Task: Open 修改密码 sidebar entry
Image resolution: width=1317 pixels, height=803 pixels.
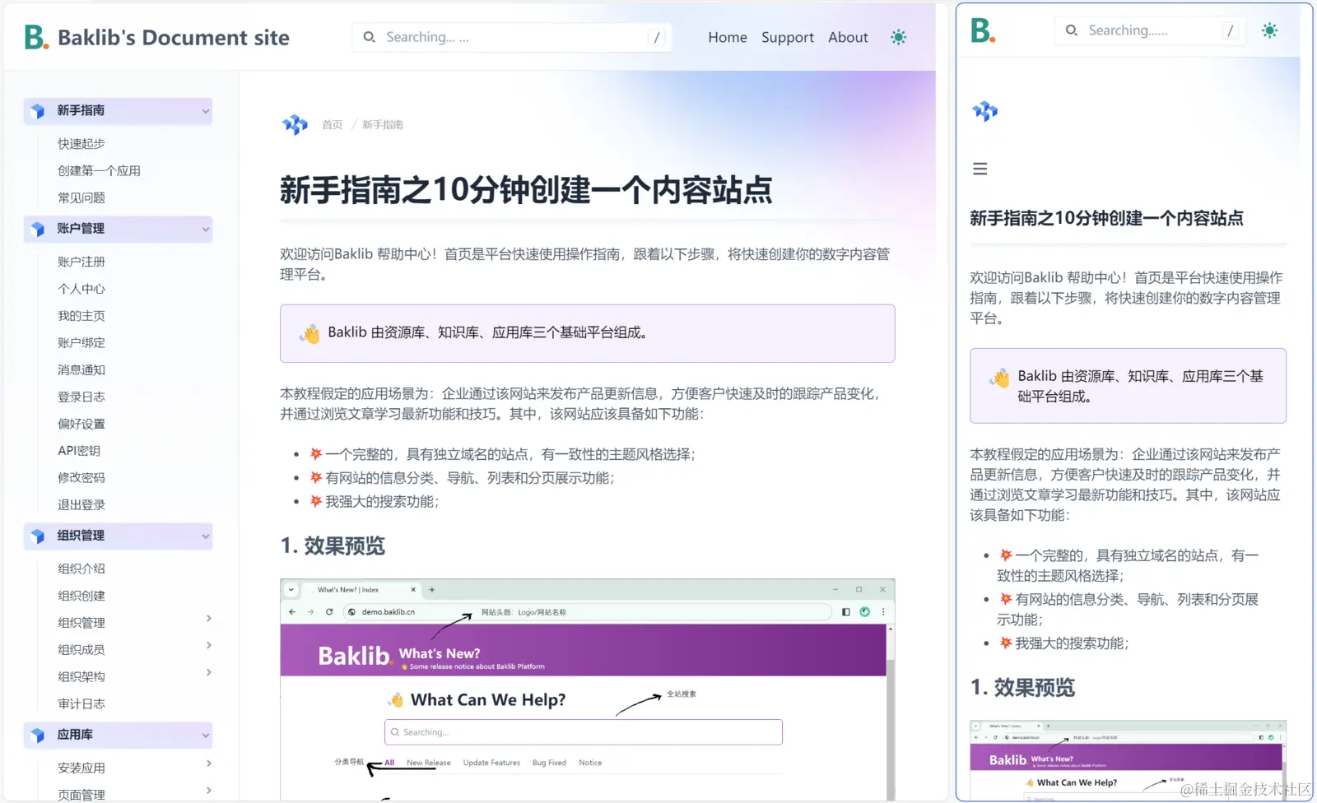Action: coord(81,477)
